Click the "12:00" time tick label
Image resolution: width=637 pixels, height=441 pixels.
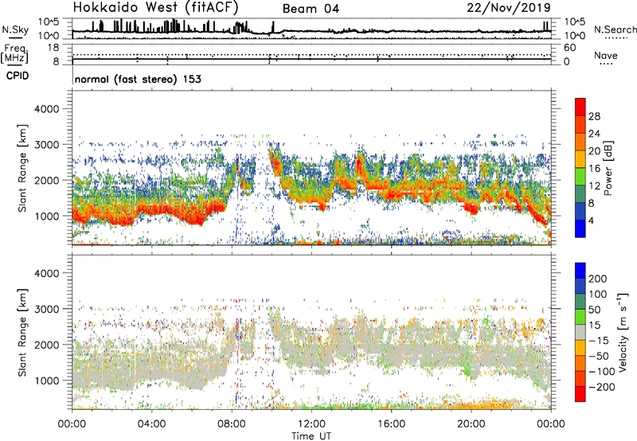(311, 424)
